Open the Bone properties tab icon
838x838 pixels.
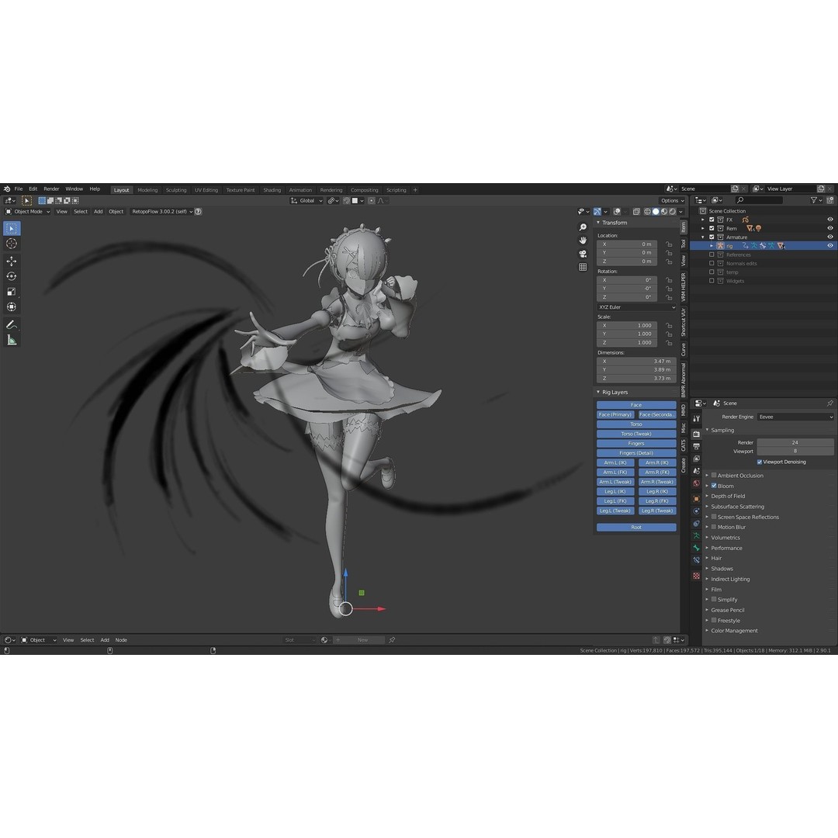pos(696,548)
